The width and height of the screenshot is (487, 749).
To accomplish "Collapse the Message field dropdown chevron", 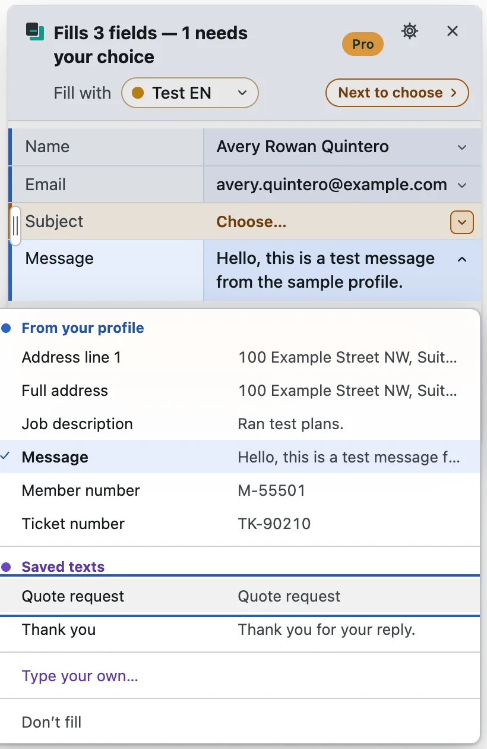I will [462, 259].
